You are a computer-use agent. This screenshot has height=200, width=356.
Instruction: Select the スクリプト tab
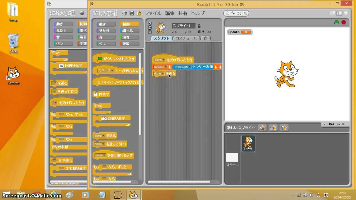point(161,38)
